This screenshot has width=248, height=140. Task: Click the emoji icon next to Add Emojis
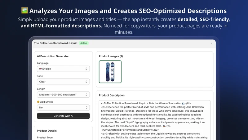click(x=38, y=102)
